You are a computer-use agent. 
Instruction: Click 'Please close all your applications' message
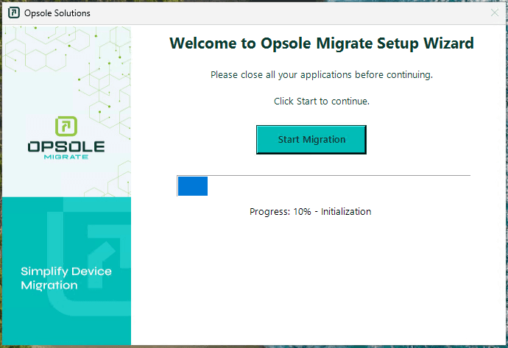[x=322, y=75]
